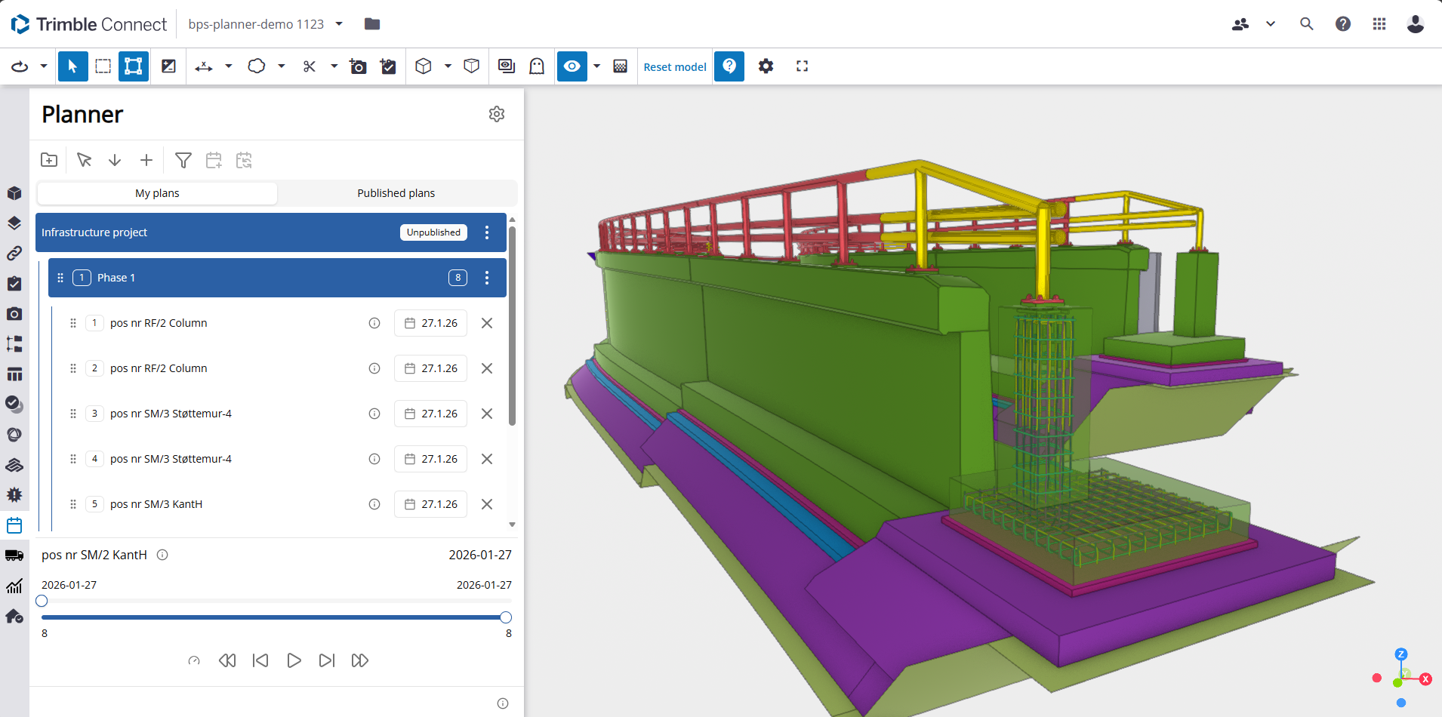Enter fullscreen mode
Image resolution: width=1442 pixels, height=717 pixels.
[802, 66]
